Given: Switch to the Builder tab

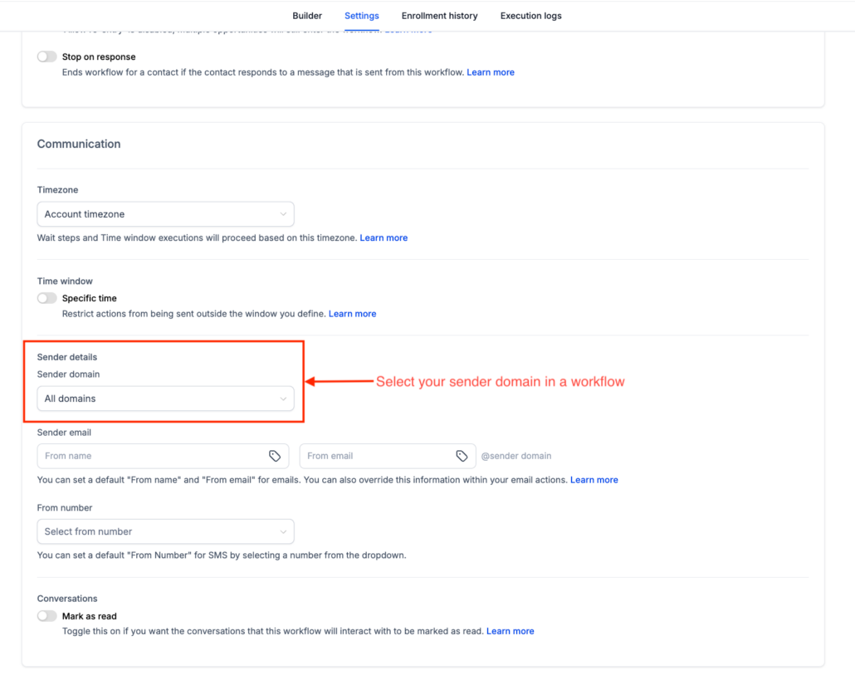Looking at the screenshot, I should 307,16.
